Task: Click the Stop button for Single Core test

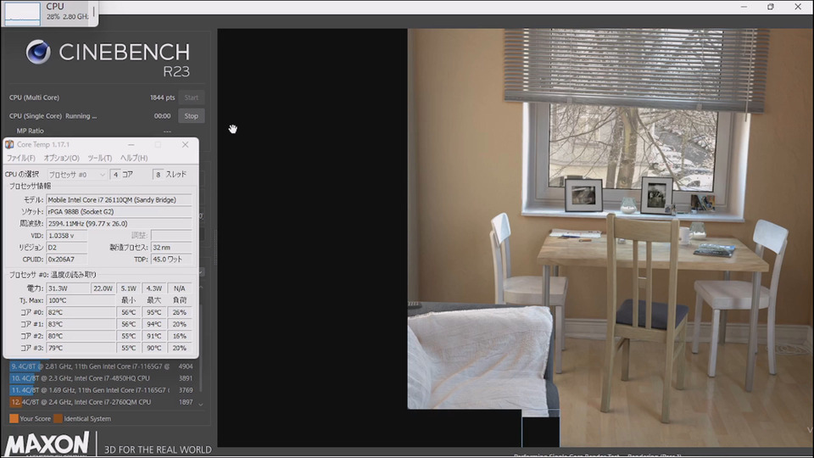Action: tap(191, 116)
